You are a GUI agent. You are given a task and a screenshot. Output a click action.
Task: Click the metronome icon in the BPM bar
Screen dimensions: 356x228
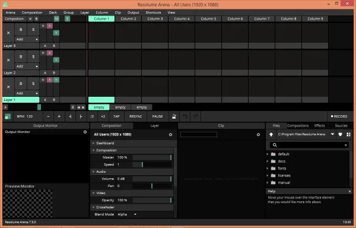[174, 116]
